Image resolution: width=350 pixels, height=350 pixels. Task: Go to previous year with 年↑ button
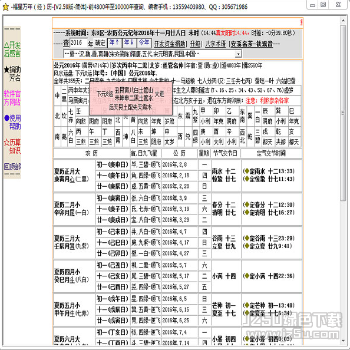115,43
